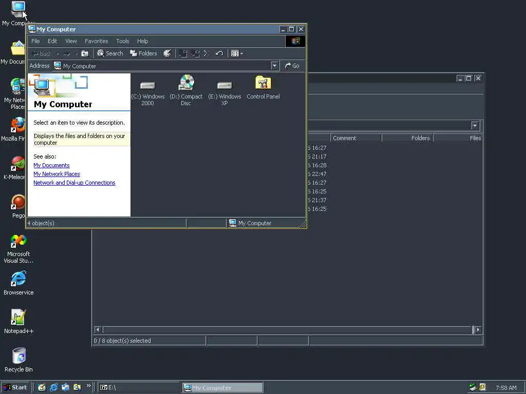This screenshot has width=526, height=394.
Task: Select the My Computer desktop icon
Action: (x=18, y=13)
